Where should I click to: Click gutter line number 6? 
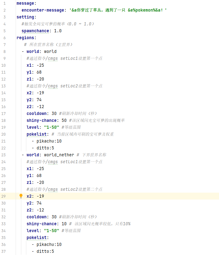(4, 38)
